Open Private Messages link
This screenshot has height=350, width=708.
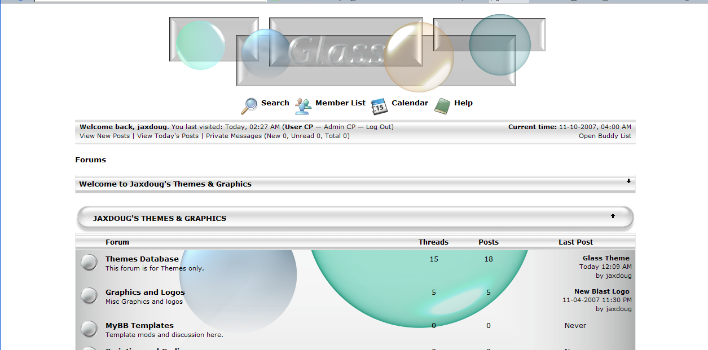234,136
